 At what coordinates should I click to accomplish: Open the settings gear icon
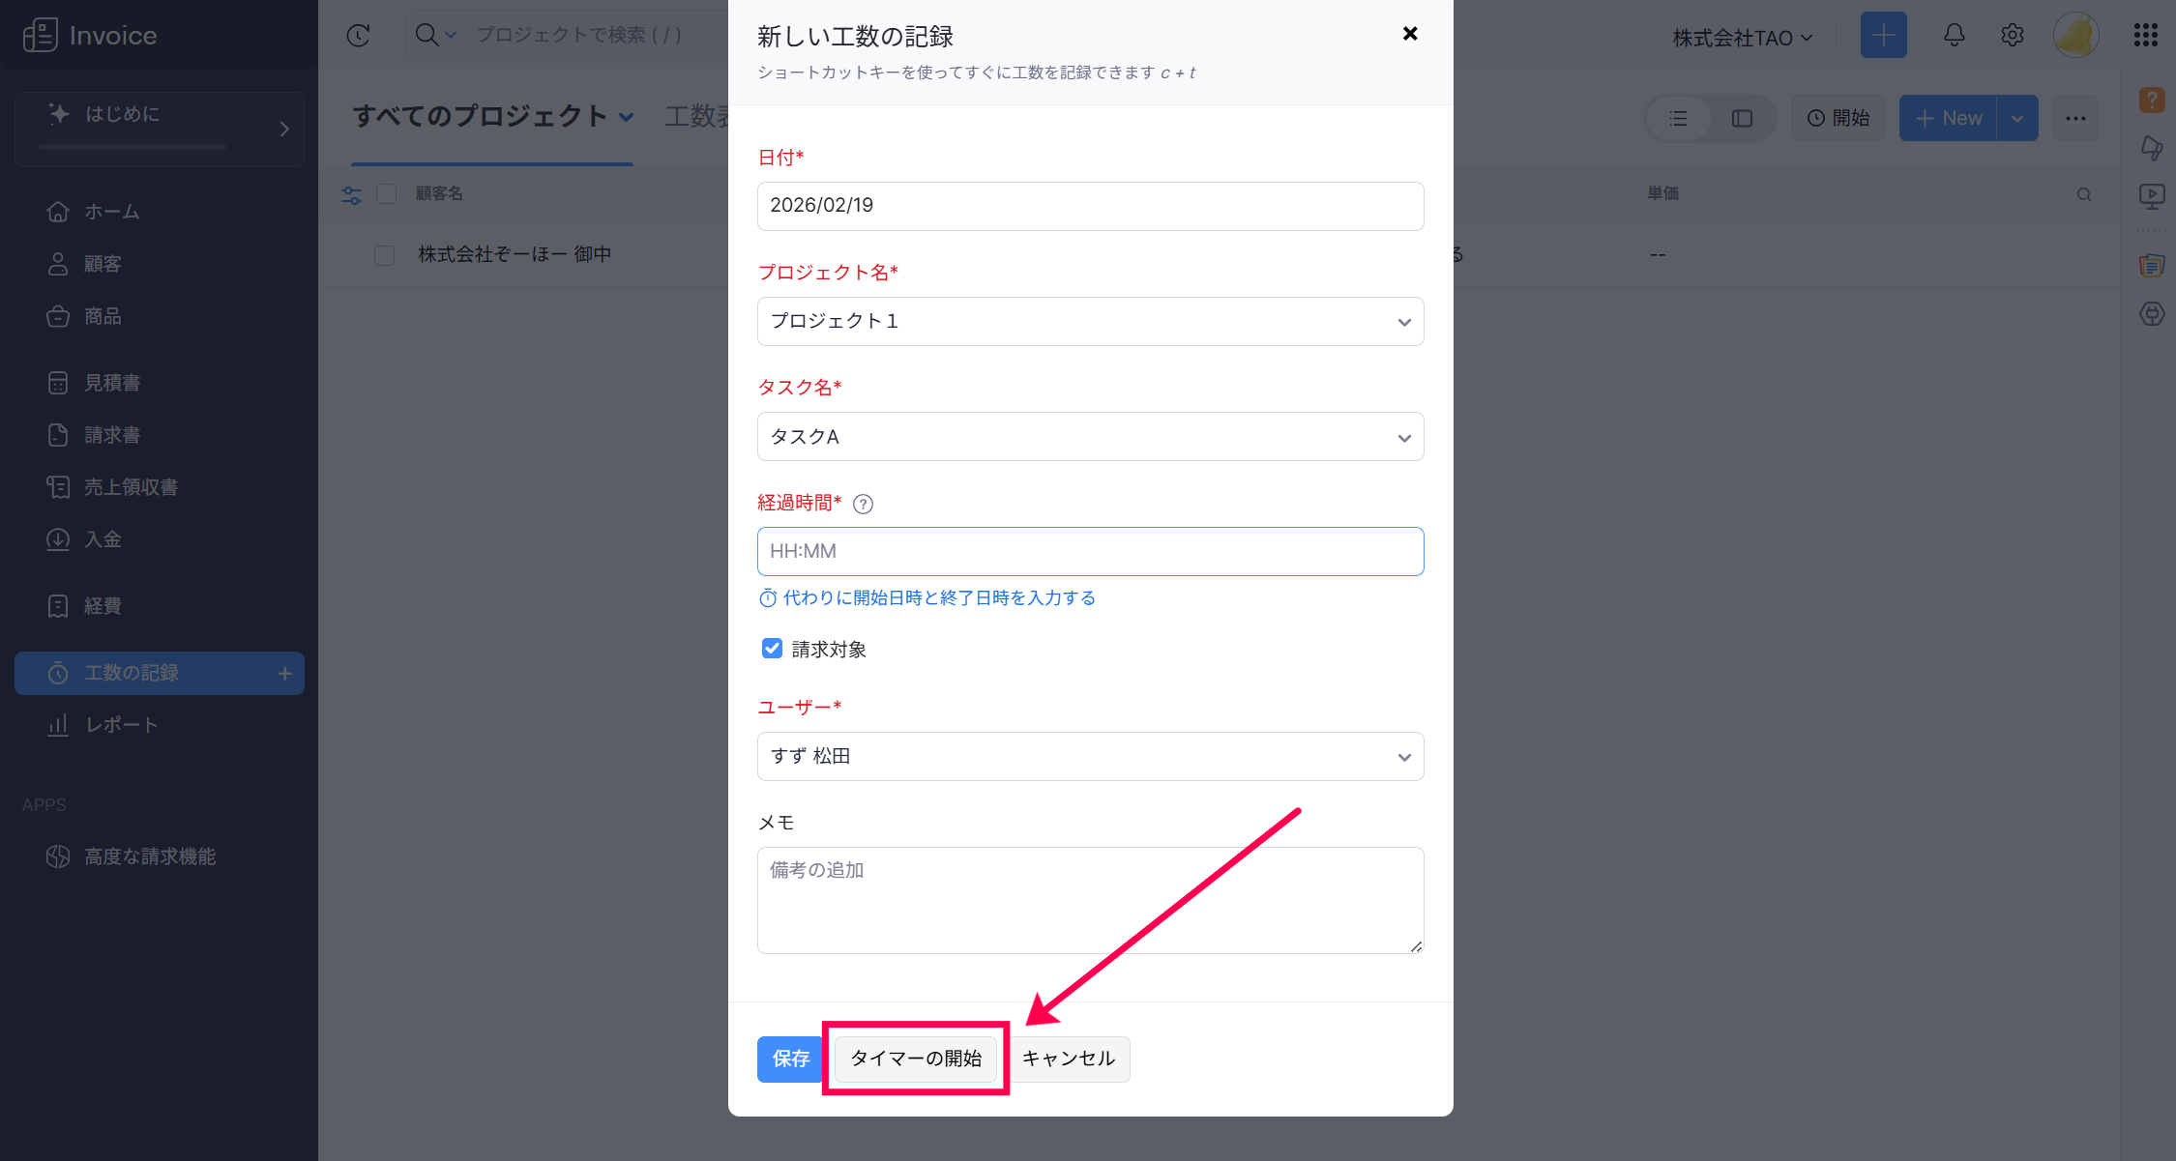click(2013, 36)
